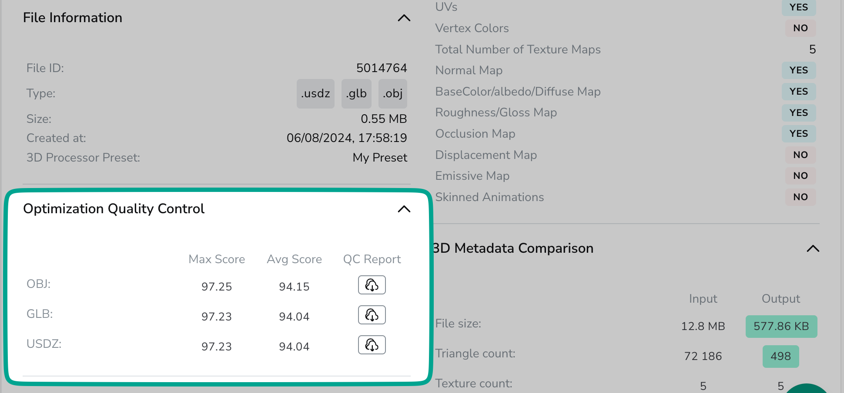Click the UVs YES badge

coord(799,7)
